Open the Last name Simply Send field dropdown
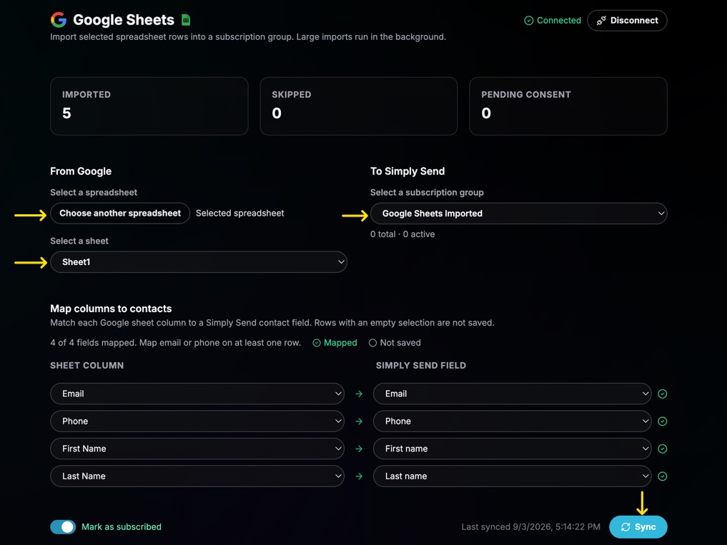 coord(513,476)
